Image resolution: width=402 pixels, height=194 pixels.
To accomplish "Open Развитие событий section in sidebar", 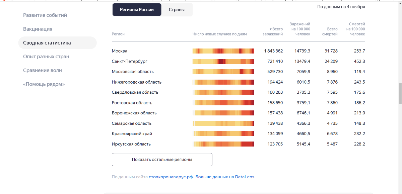I will click(45, 15).
